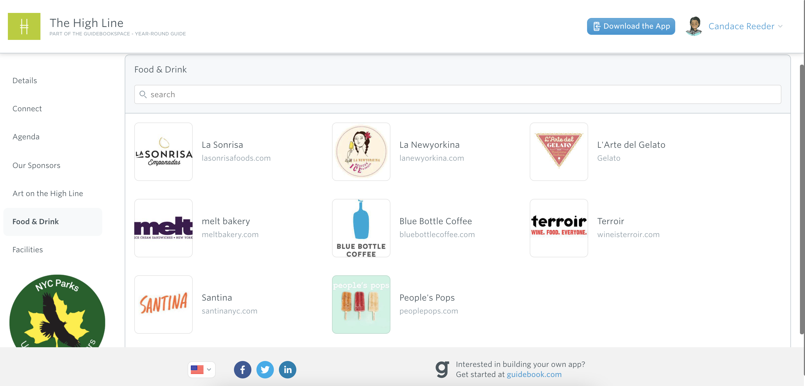The image size is (805, 386).
Task: Open La Newyorkina logo thumbnail
Action: 361,152
